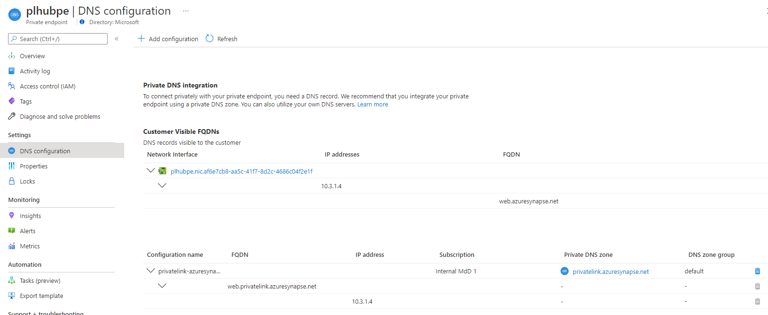Click the Activity log icon
Viewport: 768px width, 315px height.
pos(12,71)
